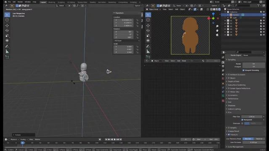Screen dimensions: 269x151
Task: Select the Cursor tool in left viewport
Action: tap(7, 20)
